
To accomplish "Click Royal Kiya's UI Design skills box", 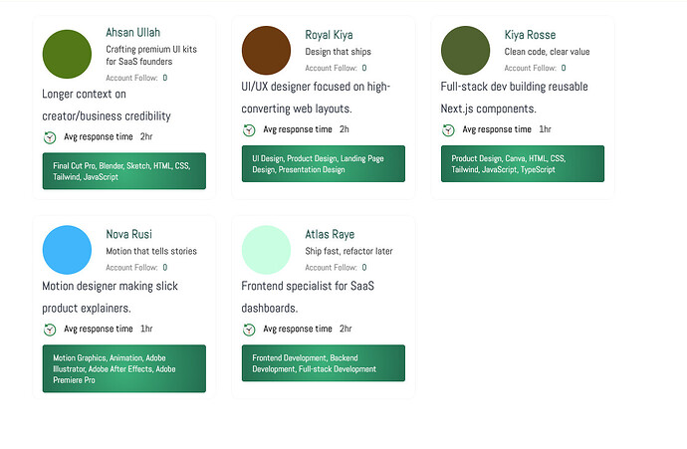I will click(x=324, y=164).
